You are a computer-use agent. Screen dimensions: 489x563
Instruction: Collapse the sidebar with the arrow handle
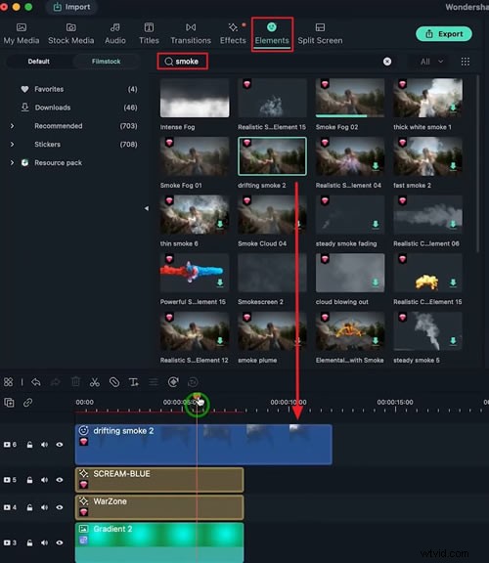147,208
